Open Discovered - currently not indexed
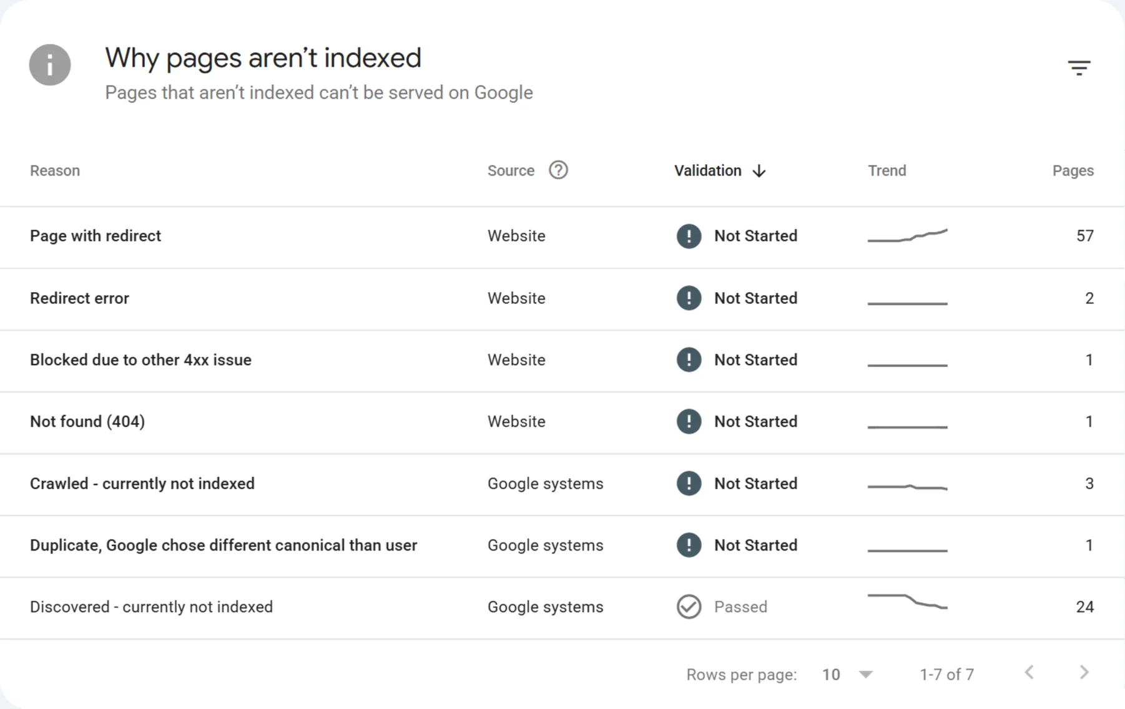Screen dimensions: 1125x709 [x=562, y=608]
